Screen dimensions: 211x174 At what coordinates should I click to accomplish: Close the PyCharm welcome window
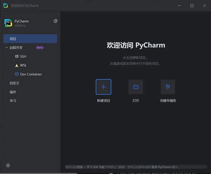click(x=204, y=6)
